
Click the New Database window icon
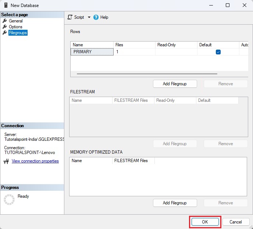pyautogui.click(x=6, y=5)
